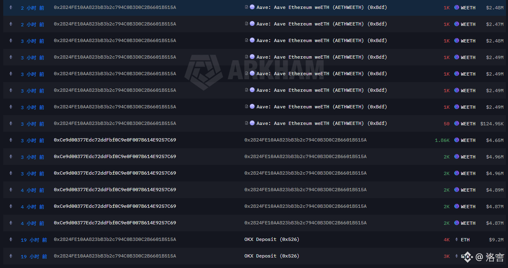Click 'WEETH' token name in the $124.95K row

(468, 124)
